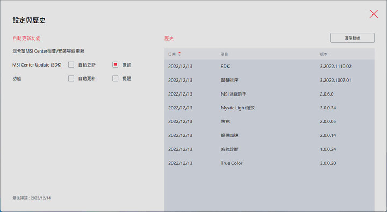The height and width of the screenshot is (212, 387).
Task: Check 提醒 for 功能 row
Action: pyautogui.click(x=115, y=78)
